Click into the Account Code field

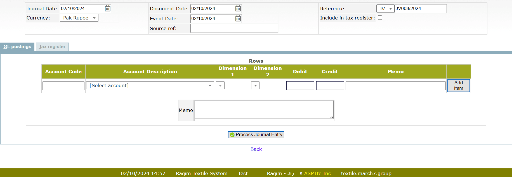click(x=63, y=86)
